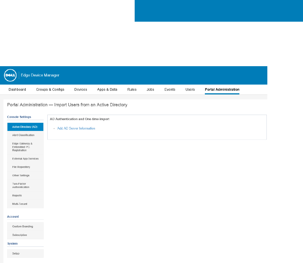Open the Dashboard tab
Image resolution: width=303 pixels, height=263 pixels.
[17, 90]
